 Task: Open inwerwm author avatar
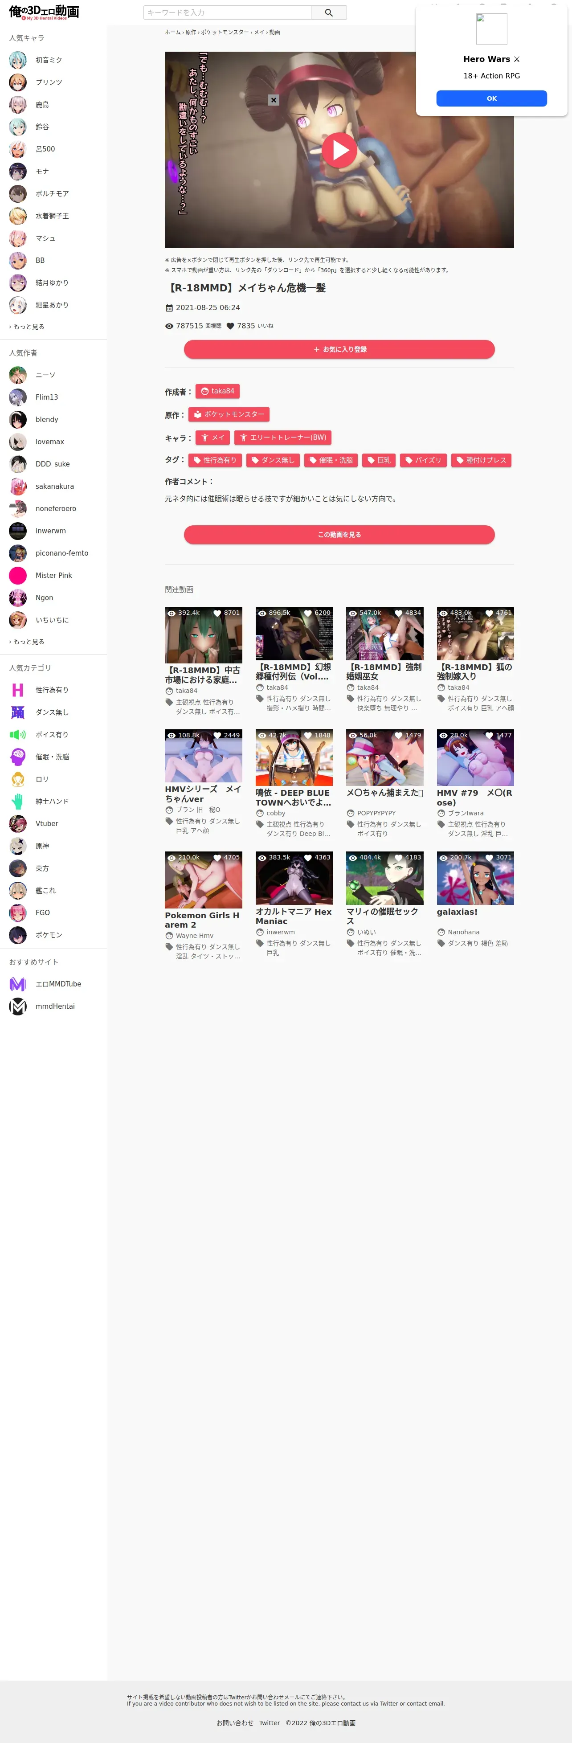click(18, 531)
